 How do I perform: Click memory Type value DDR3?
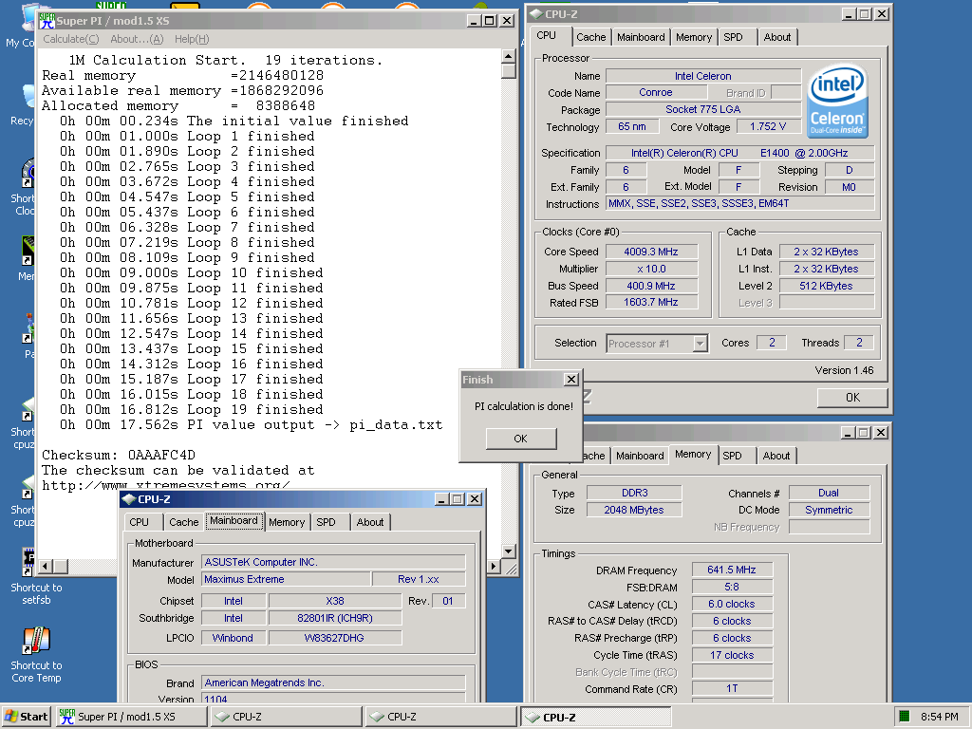pos(634,493)
